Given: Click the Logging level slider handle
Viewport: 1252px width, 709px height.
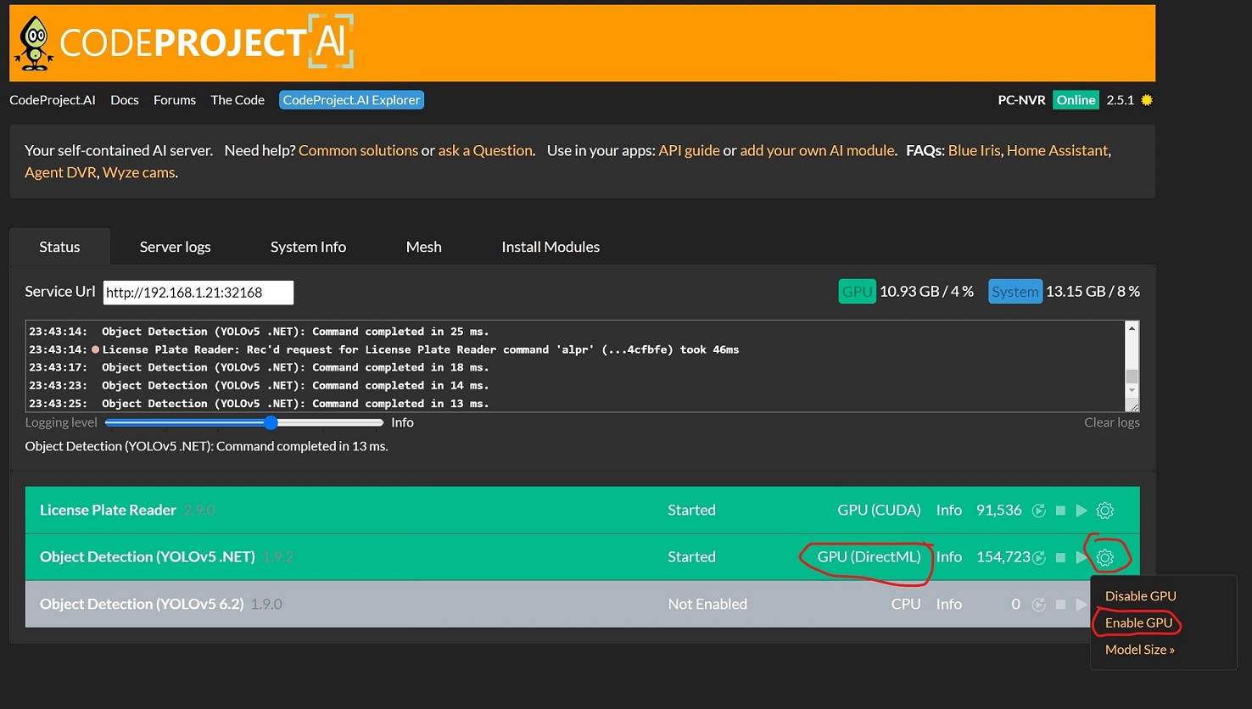Looking at the screenshot, I should (x=271, y=422).
